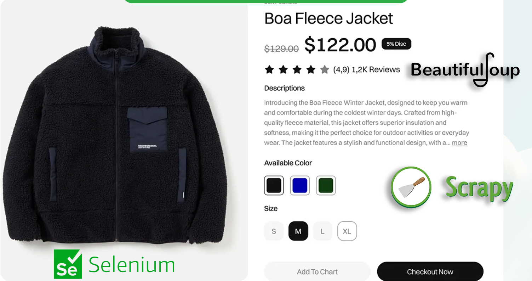
Task: Pick the XL size option
Action: (x=347, y=231)
